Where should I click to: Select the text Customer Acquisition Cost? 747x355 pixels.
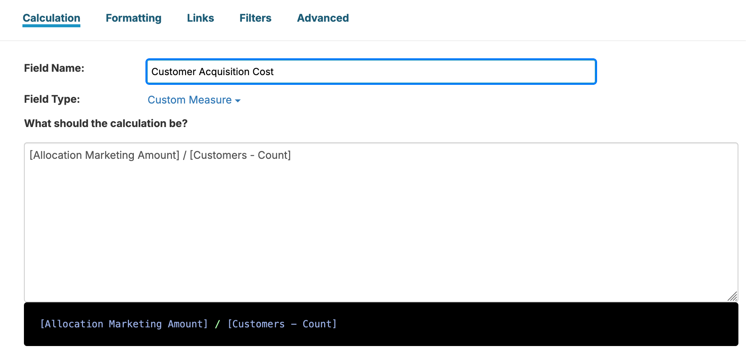click(212, 71)
